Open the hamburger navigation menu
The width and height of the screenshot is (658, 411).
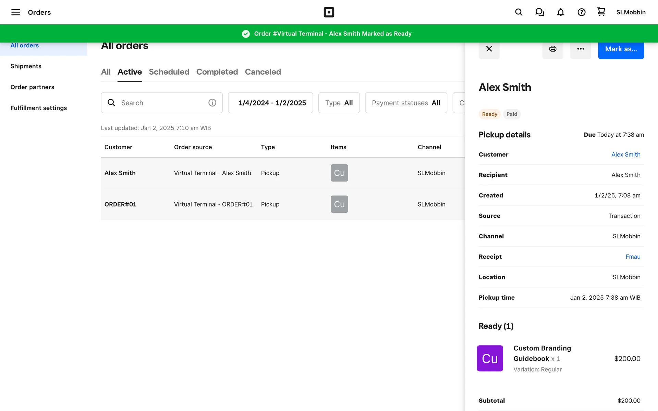[x=15, y=12]
